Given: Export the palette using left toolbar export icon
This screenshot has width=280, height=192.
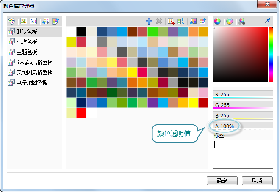Looking at the screenshot, I should (55, 21).
